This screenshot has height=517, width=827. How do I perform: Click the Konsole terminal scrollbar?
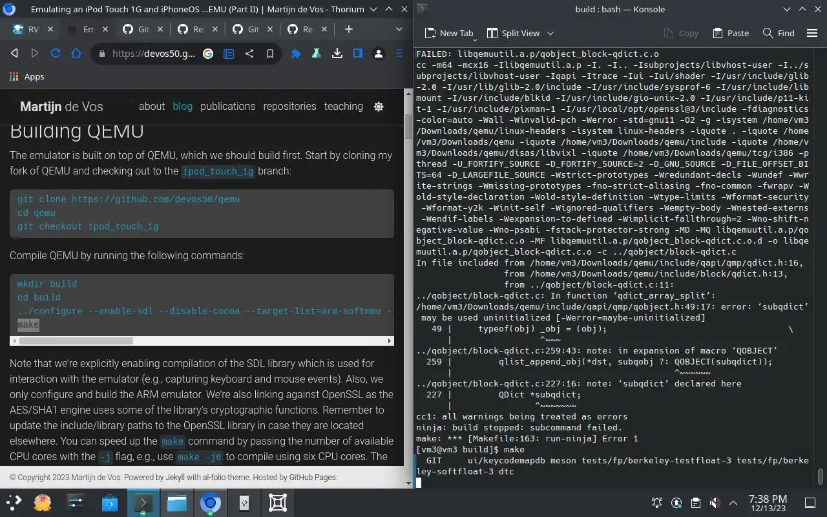(821, 476)
